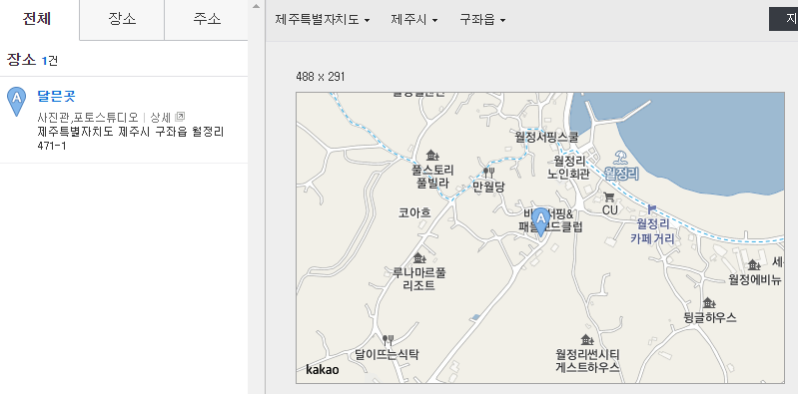The height and width of the screenshot is (394, 798).
Task: Click the 월정서핑스쿨 label on map
Action: pos(546,137)
